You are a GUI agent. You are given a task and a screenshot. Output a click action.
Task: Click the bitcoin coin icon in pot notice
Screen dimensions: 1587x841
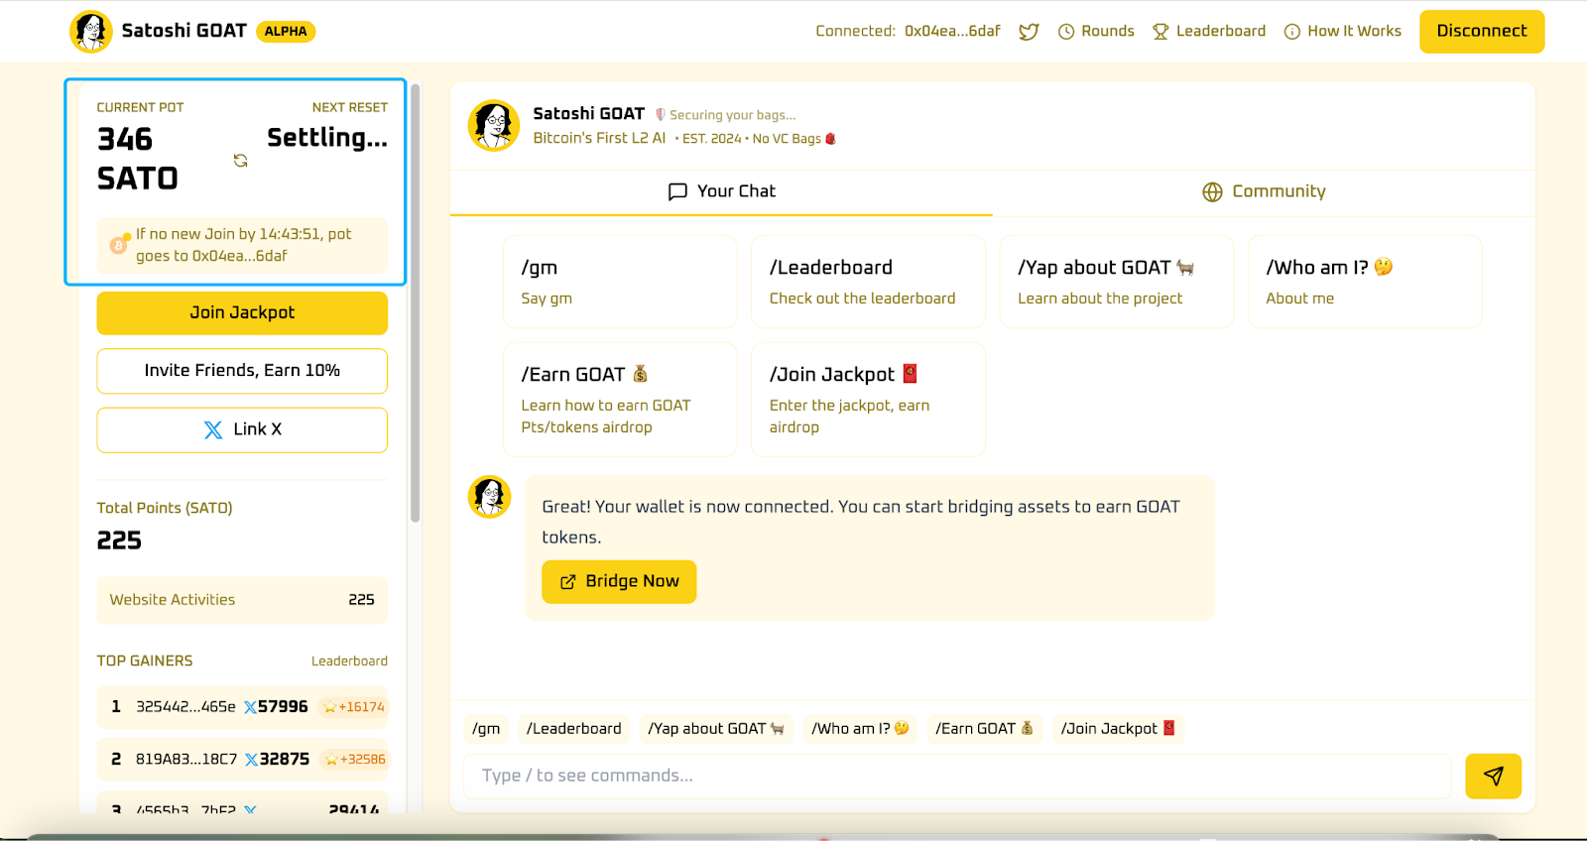point(118,245)
